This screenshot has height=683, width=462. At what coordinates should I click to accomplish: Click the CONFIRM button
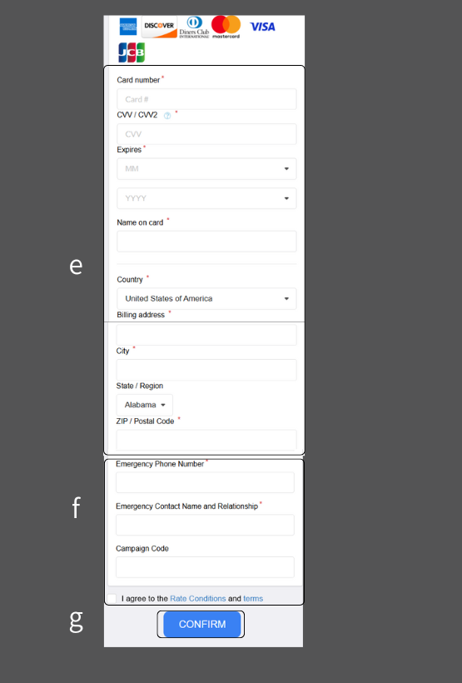202,624
